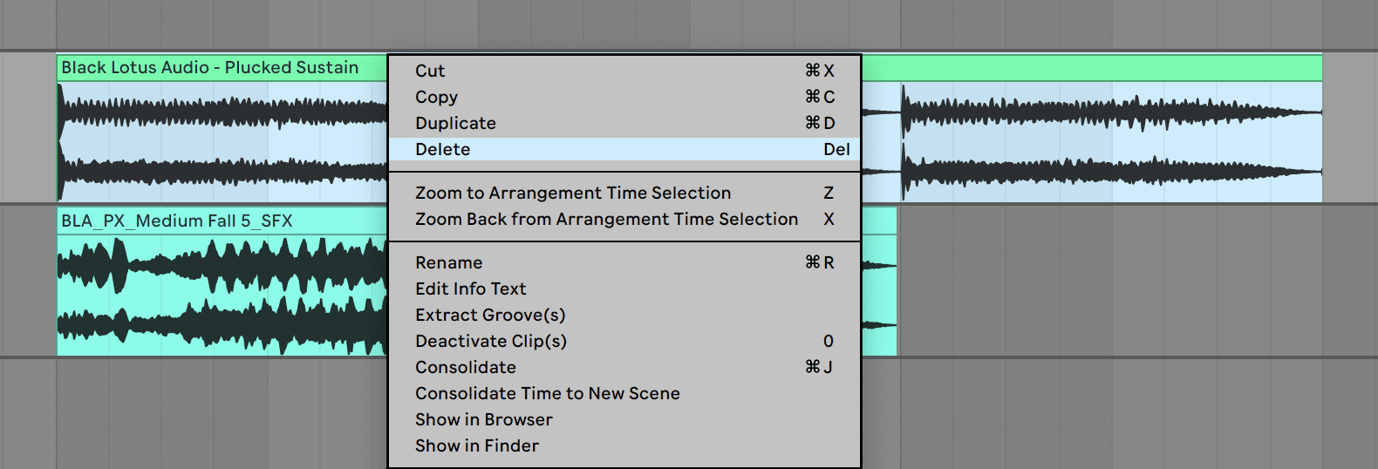This screenshot has height=469, width=1378.
Task: Select Zoom to Arrangement Time Selection
Action: 624,193
